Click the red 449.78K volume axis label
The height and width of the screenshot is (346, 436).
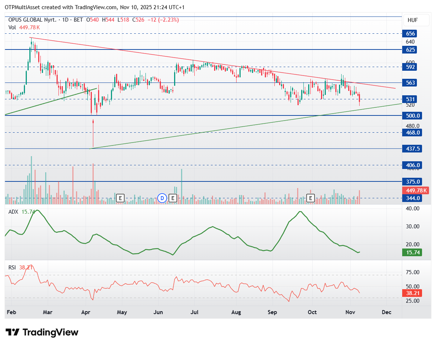click(416, 190)
